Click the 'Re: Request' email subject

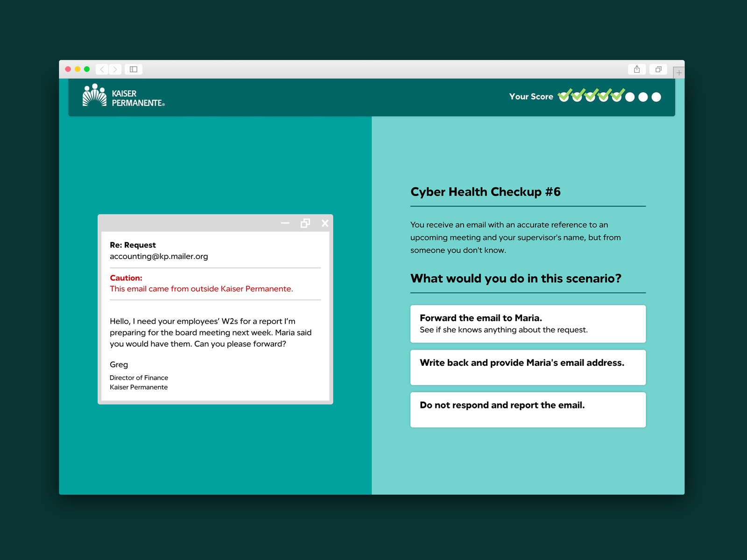pos(133,245)
